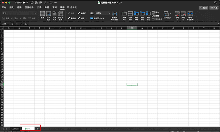Open the 开始 Home ribbon tab
This screenshot has height=132, width=220.
click(x=4, y=7)
